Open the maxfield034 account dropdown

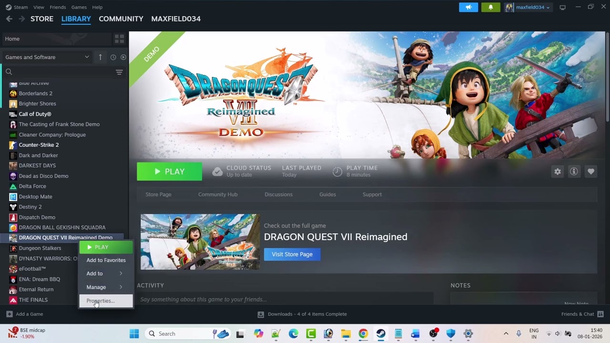coord(528,7)
